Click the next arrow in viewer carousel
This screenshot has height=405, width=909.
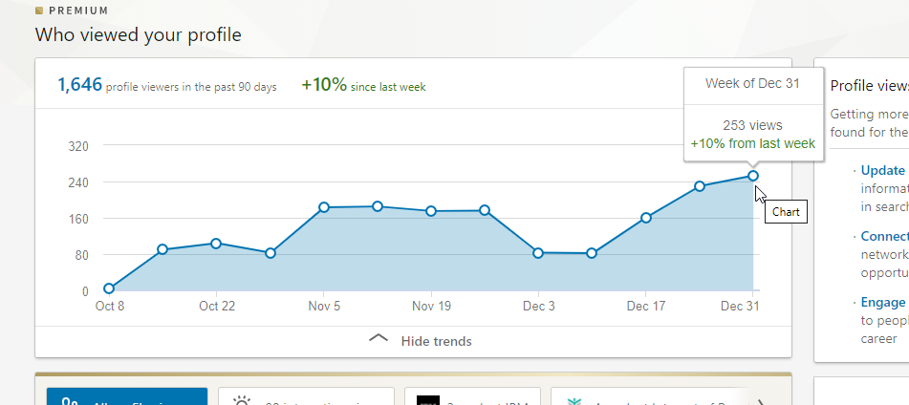pos(761,401)
